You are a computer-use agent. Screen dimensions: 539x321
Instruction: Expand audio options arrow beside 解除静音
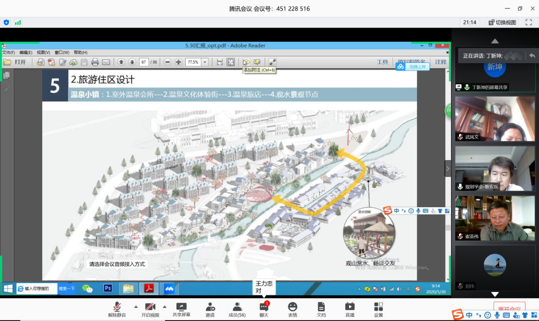tap(136, 307)
